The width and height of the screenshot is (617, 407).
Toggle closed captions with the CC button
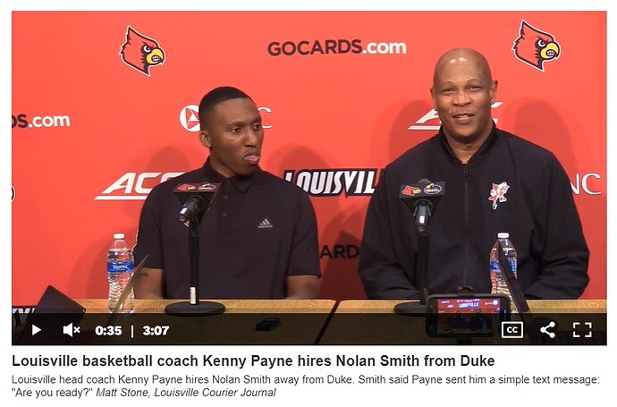(x=512, y=330)
